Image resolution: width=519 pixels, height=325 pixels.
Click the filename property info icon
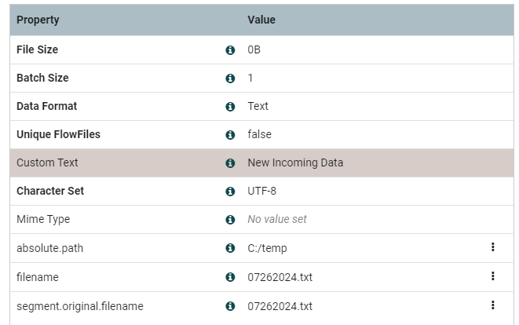pos(230,277)
